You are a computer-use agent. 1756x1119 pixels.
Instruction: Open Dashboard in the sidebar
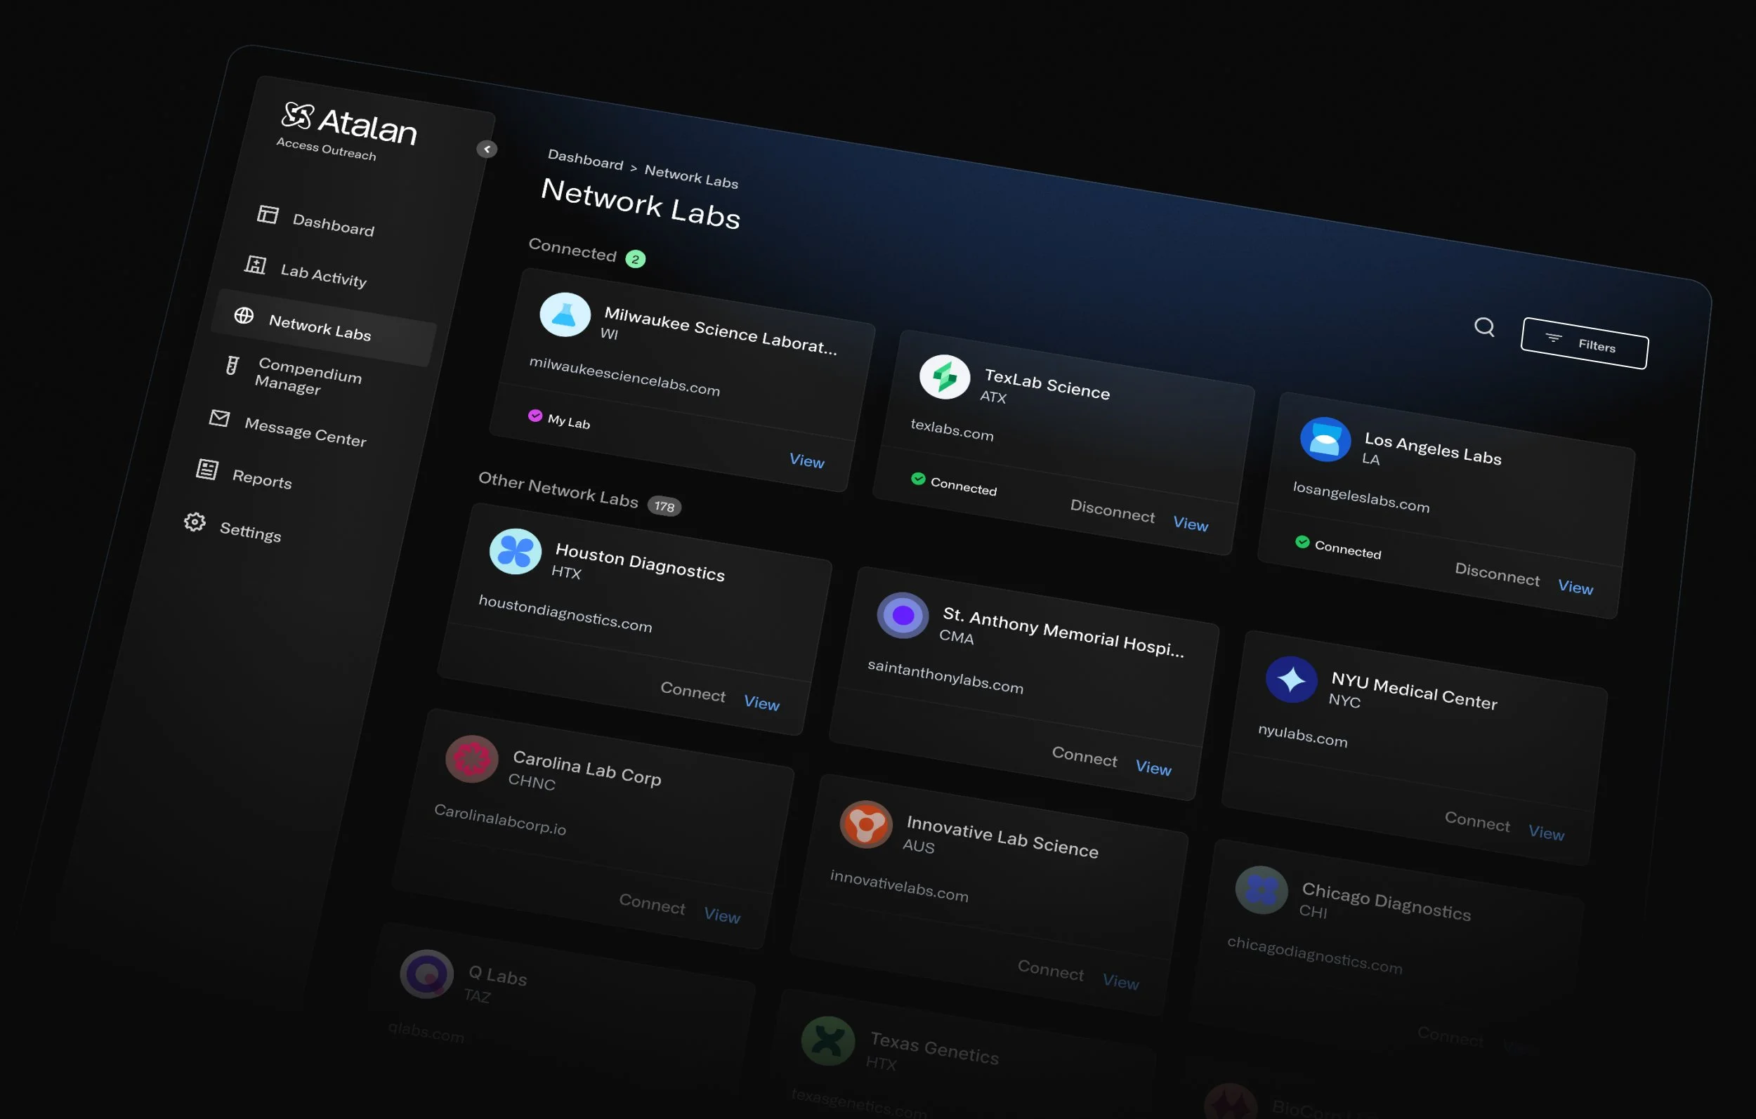332,224
